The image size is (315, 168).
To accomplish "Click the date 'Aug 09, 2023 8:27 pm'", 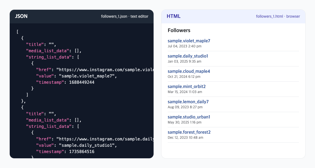I will [185, 107].
